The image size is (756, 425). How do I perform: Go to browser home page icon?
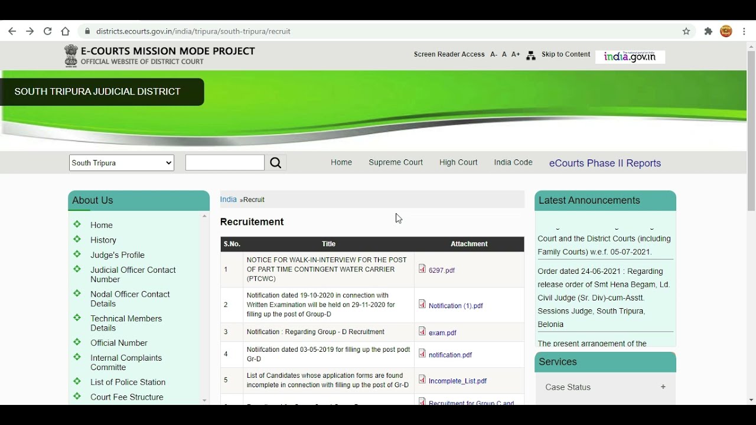66,31
